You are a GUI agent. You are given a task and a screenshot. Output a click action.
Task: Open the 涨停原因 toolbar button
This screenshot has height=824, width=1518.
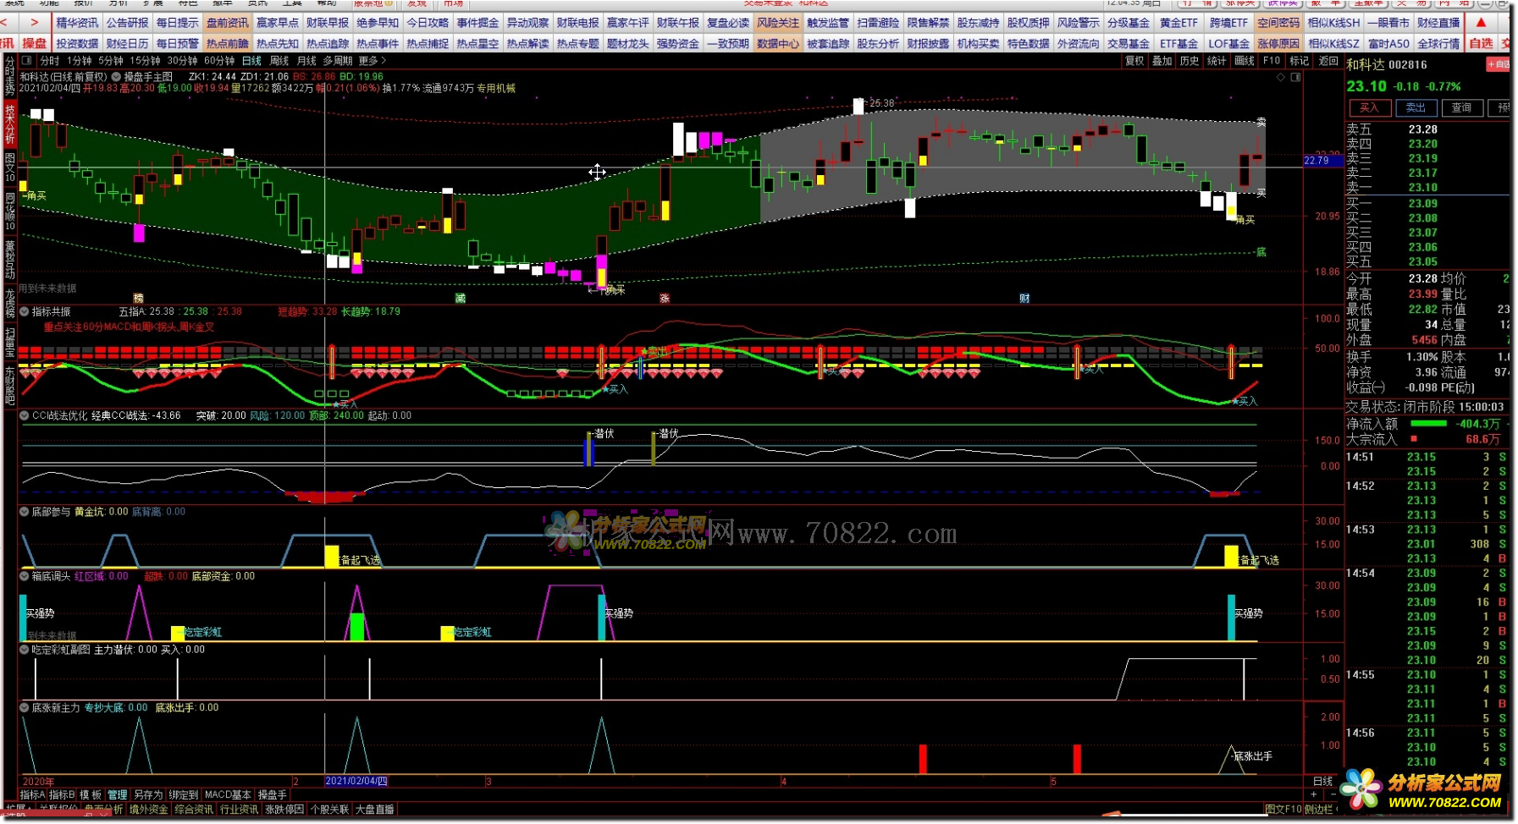(x=1278, y=43)
